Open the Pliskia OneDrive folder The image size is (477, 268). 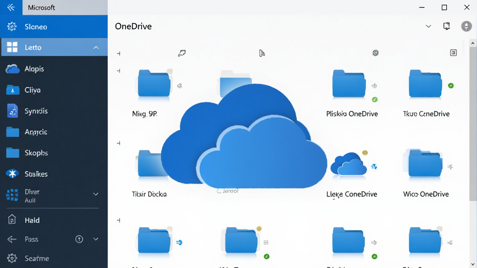(x=349, y=83)
